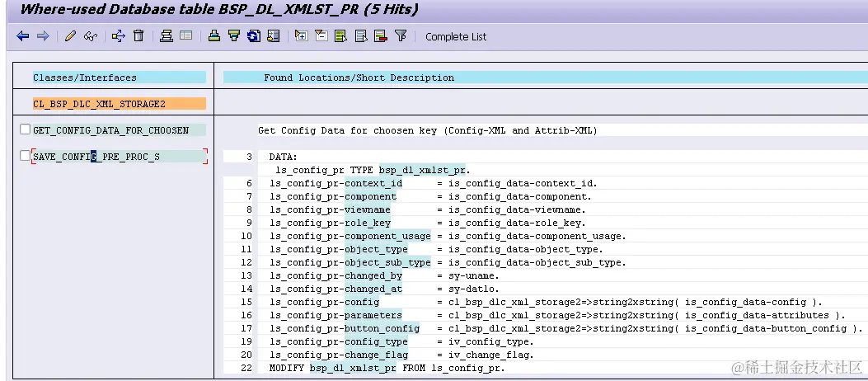Screen dimensions: 868x381
Task: Click the blue refresh list icon
Action: click(x=254, y=36)
